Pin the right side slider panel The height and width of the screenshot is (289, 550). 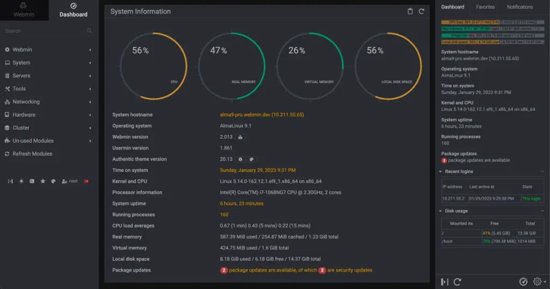(445, 281)
